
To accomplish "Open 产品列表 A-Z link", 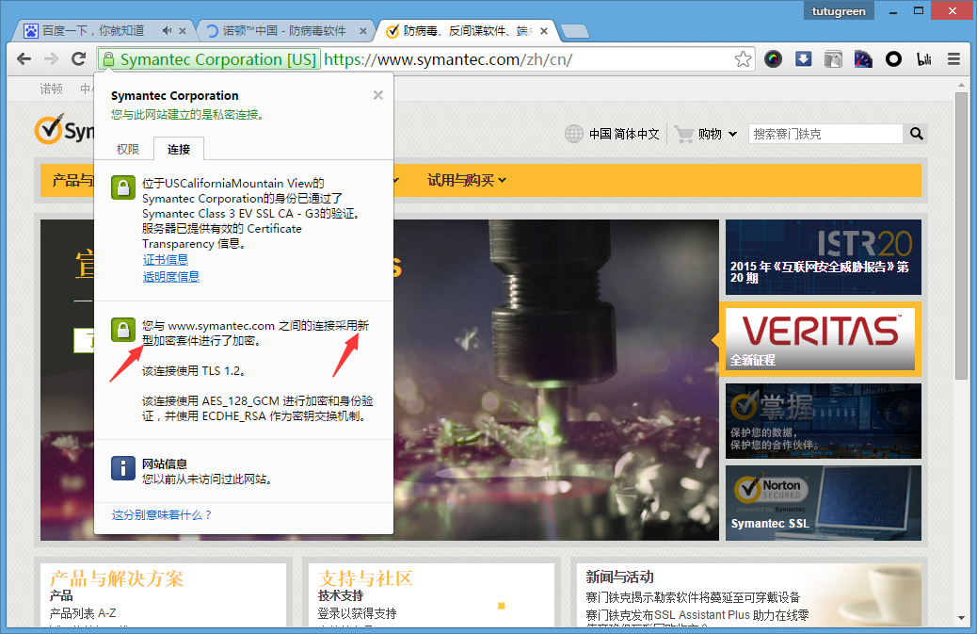I will pos(83,613).
